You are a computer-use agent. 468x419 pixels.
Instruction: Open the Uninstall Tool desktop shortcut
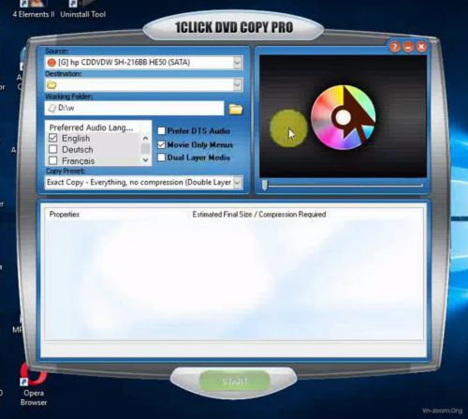83,9
